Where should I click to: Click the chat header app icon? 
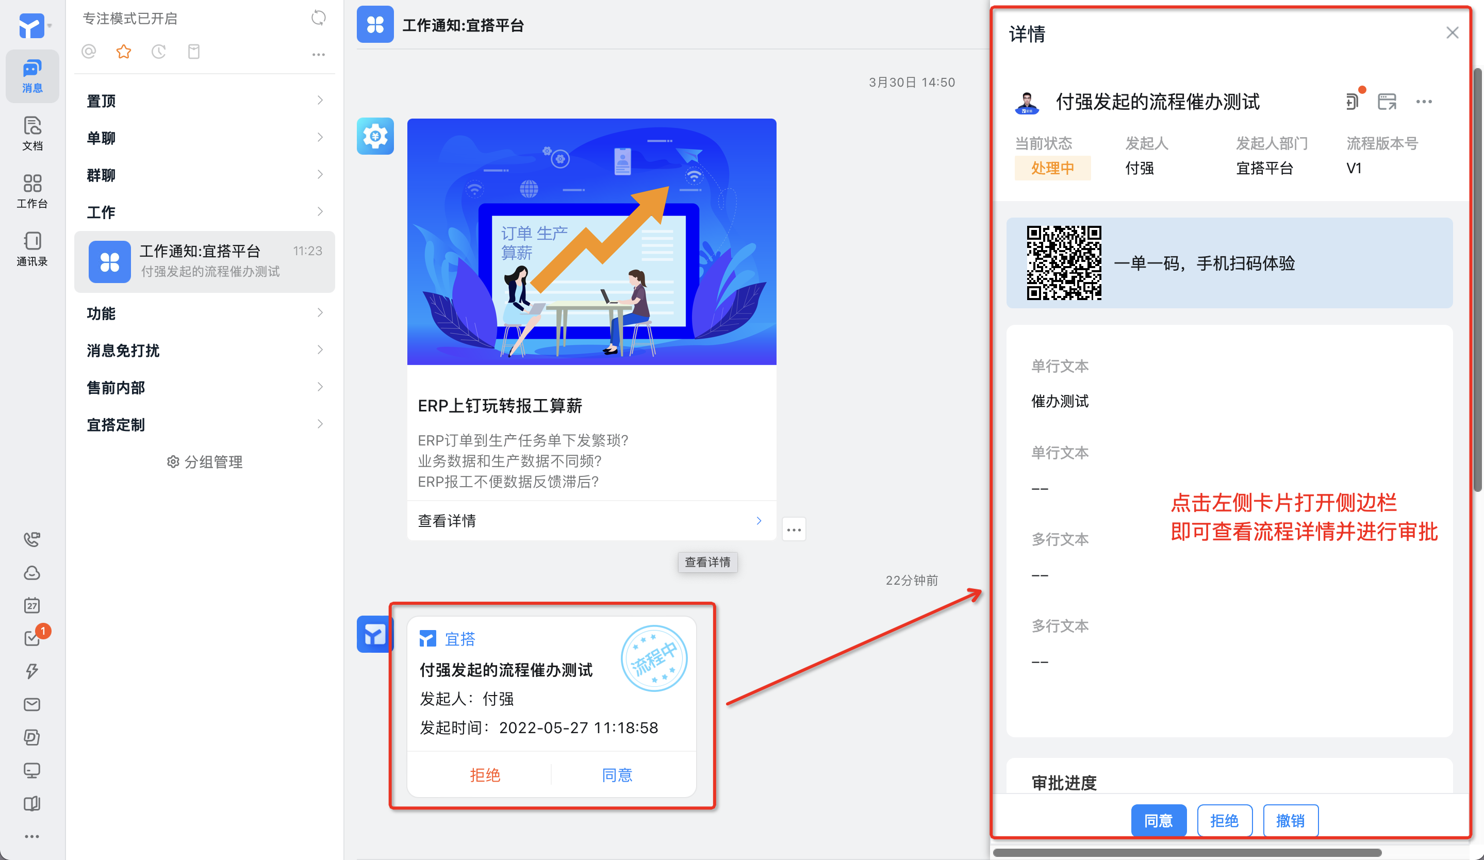click(x=375, y=24)
